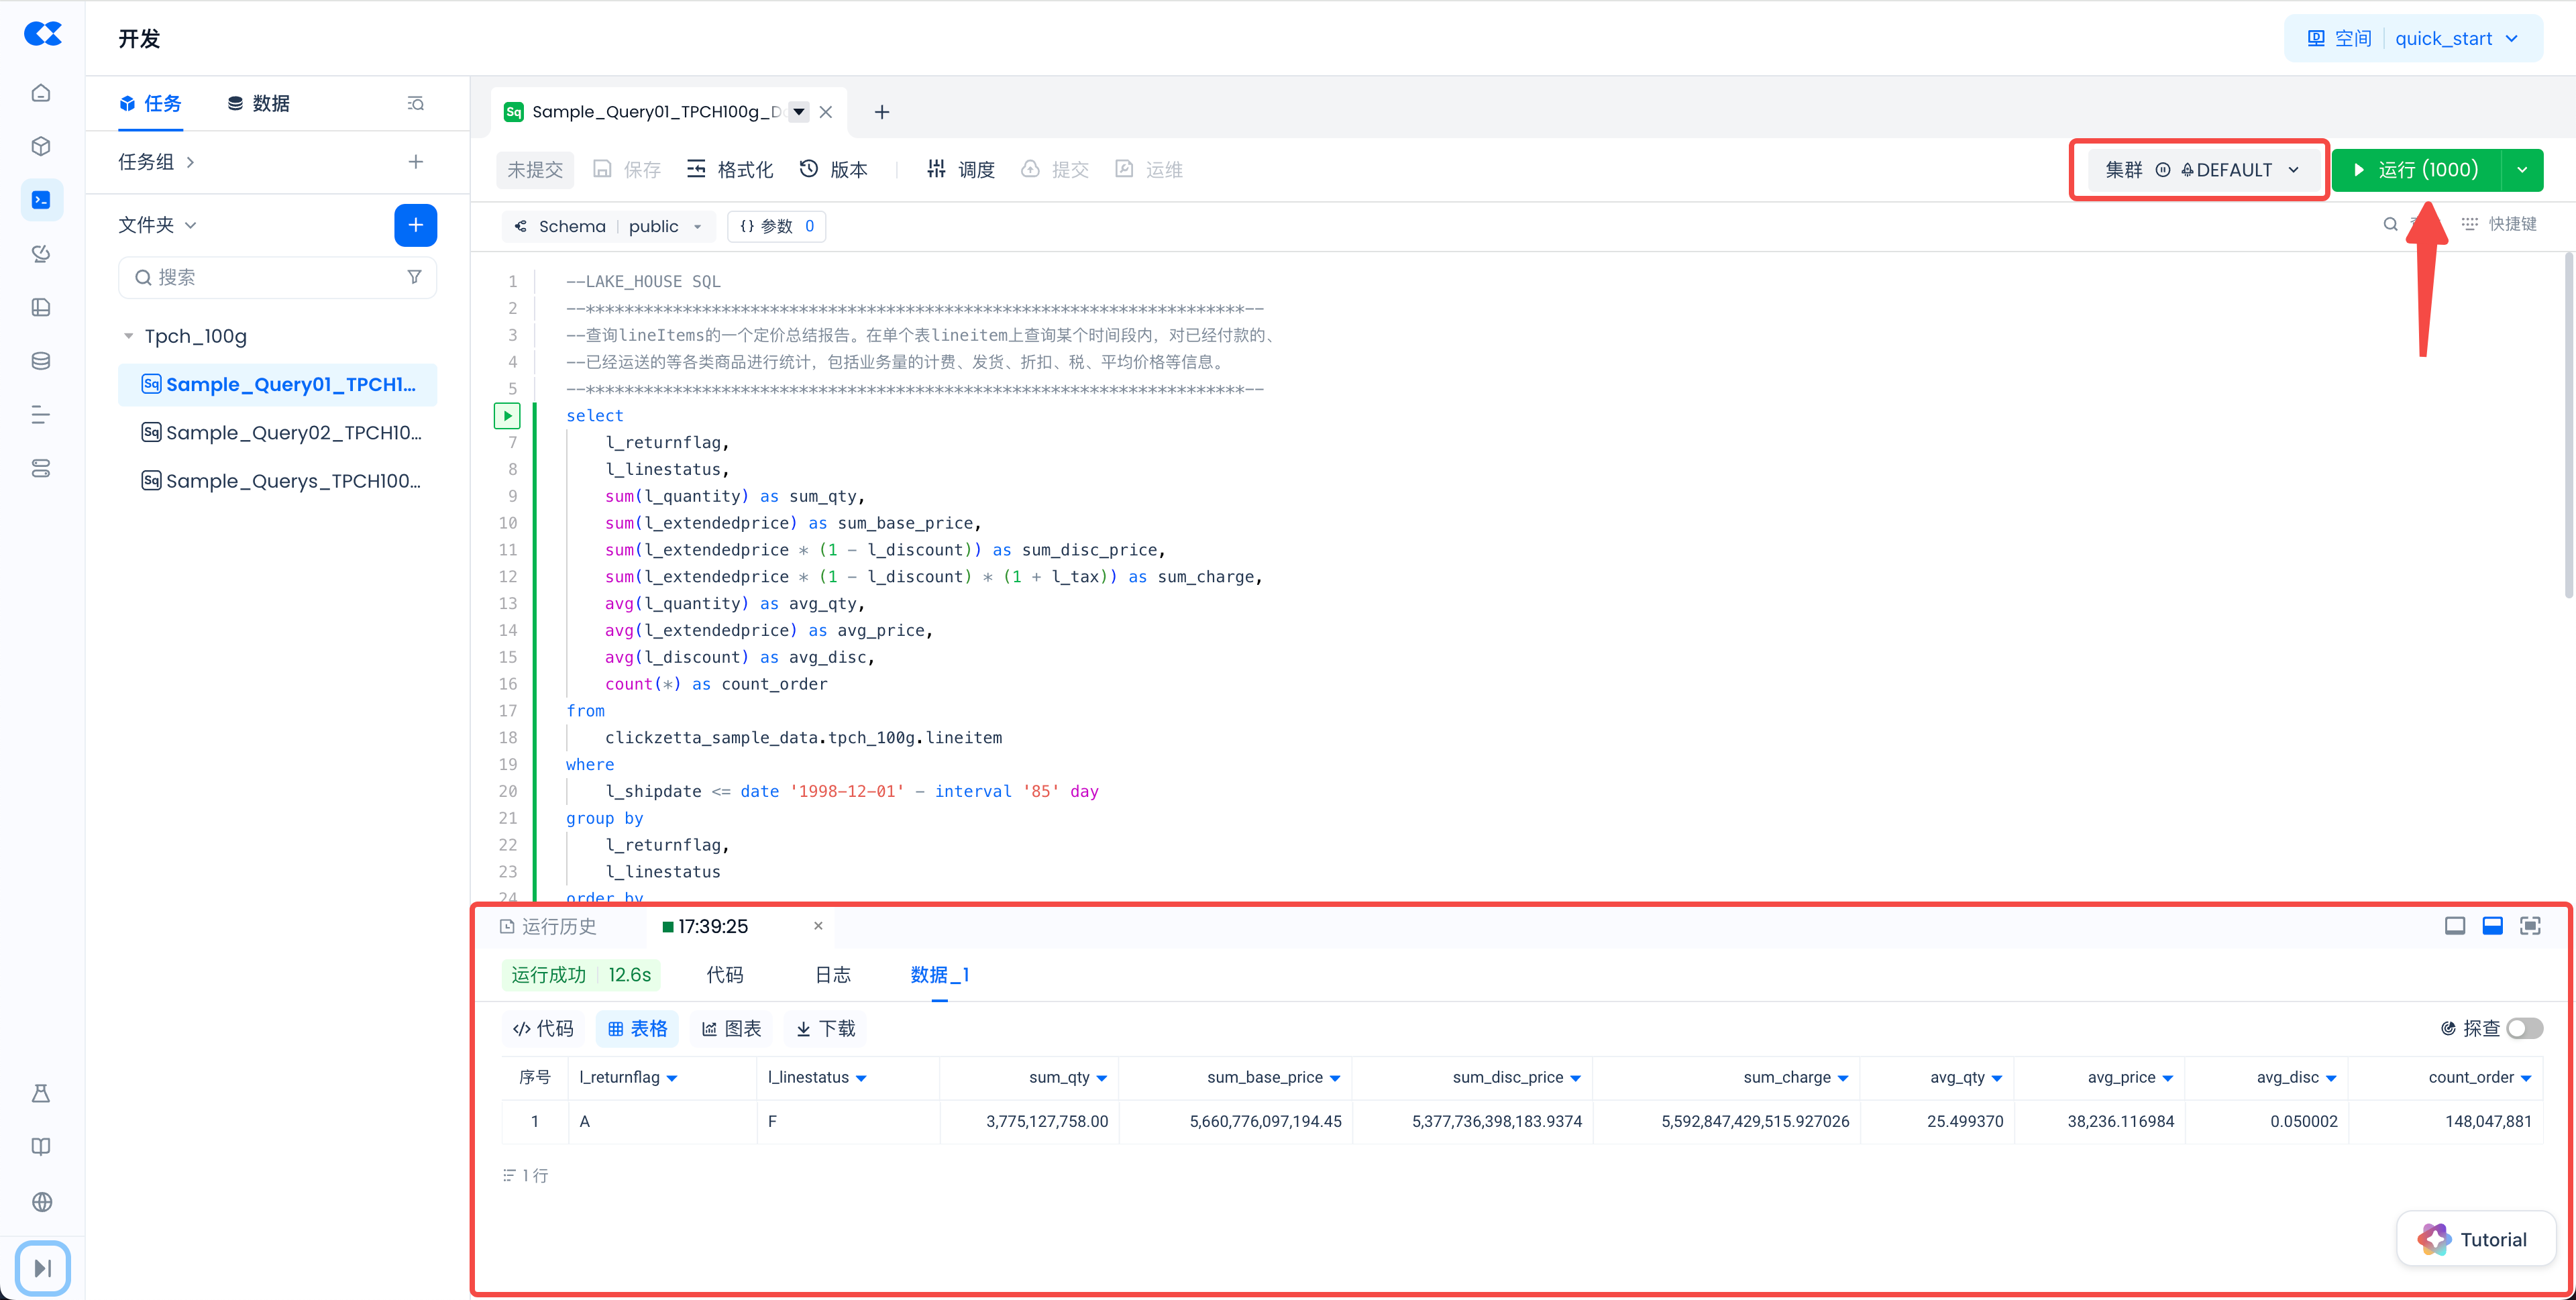
Task: Click the run-line play icon beside select
Action: point(507,415)
